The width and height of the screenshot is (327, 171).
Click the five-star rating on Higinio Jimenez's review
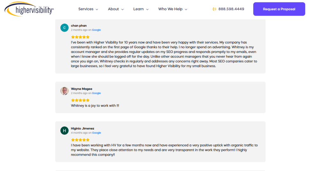tap(80, 140)
